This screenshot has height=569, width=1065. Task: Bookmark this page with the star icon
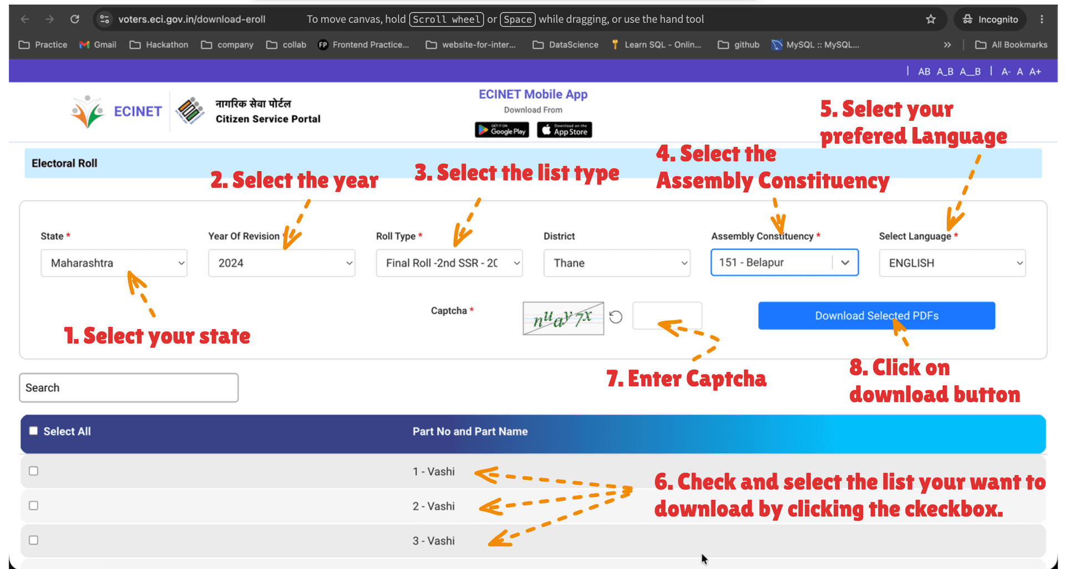pyautogui.click(x=931, y=19)
